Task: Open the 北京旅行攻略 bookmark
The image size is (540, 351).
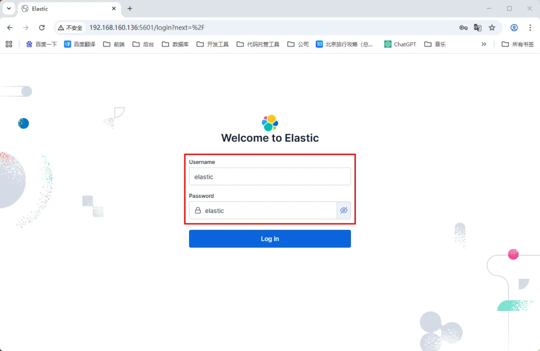Action: click(x=344, y=44)
